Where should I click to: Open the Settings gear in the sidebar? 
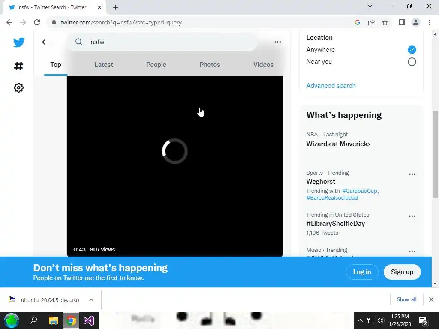coord(18,87)
